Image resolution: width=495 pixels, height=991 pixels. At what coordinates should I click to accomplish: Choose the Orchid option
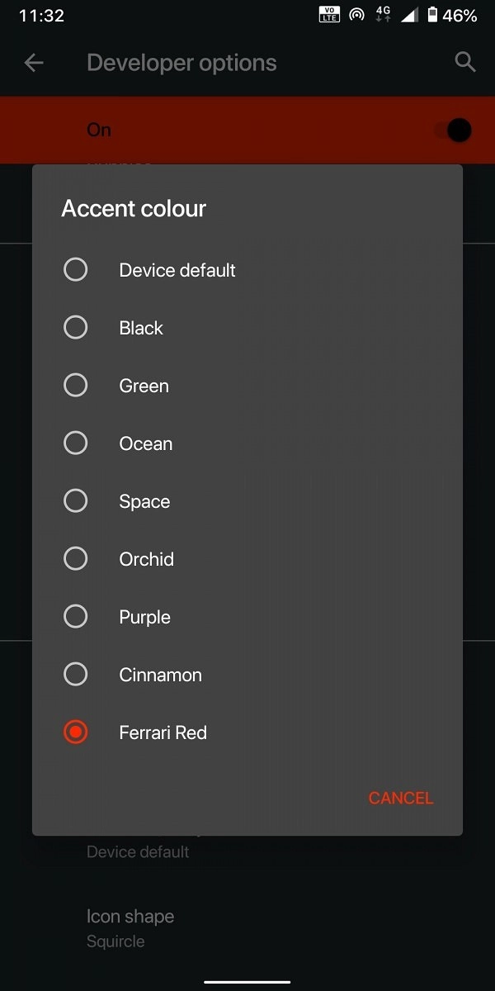[x=75, y=559]
